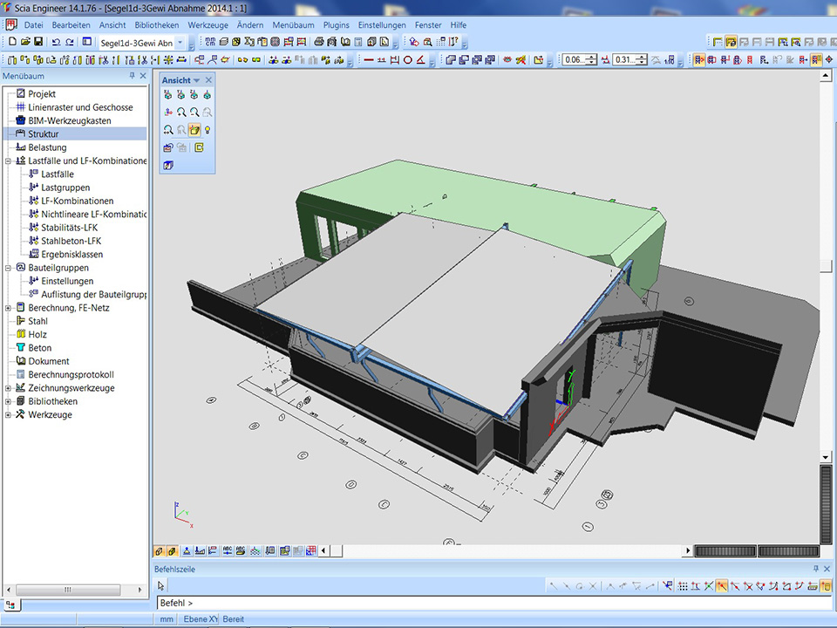This screenshot has width=837, height=628.
Task: Click the Print icon in toolbar
Action: [319, 42]
